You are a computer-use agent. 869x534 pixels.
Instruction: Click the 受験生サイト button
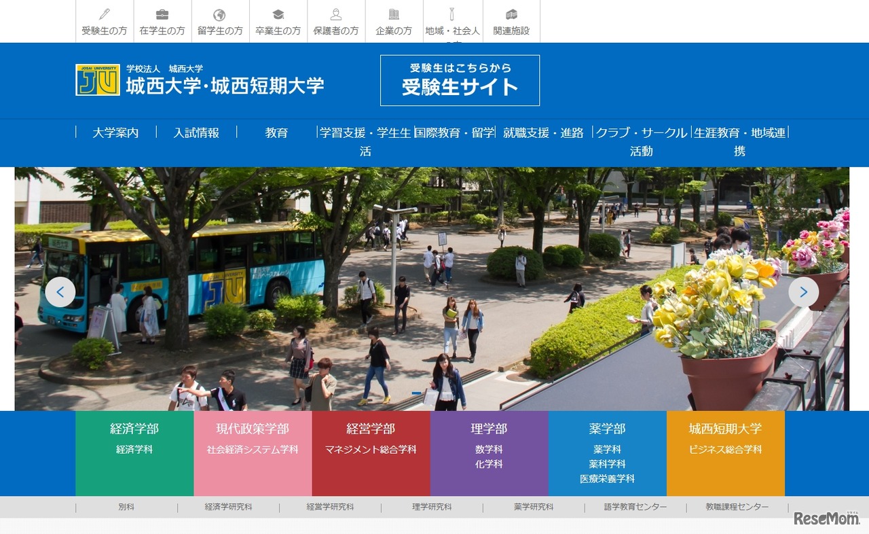point(460,80)
